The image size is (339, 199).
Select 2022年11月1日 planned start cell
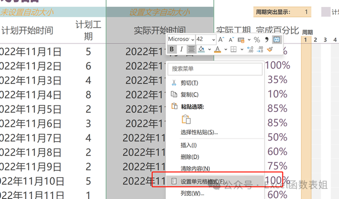[30, 52]
